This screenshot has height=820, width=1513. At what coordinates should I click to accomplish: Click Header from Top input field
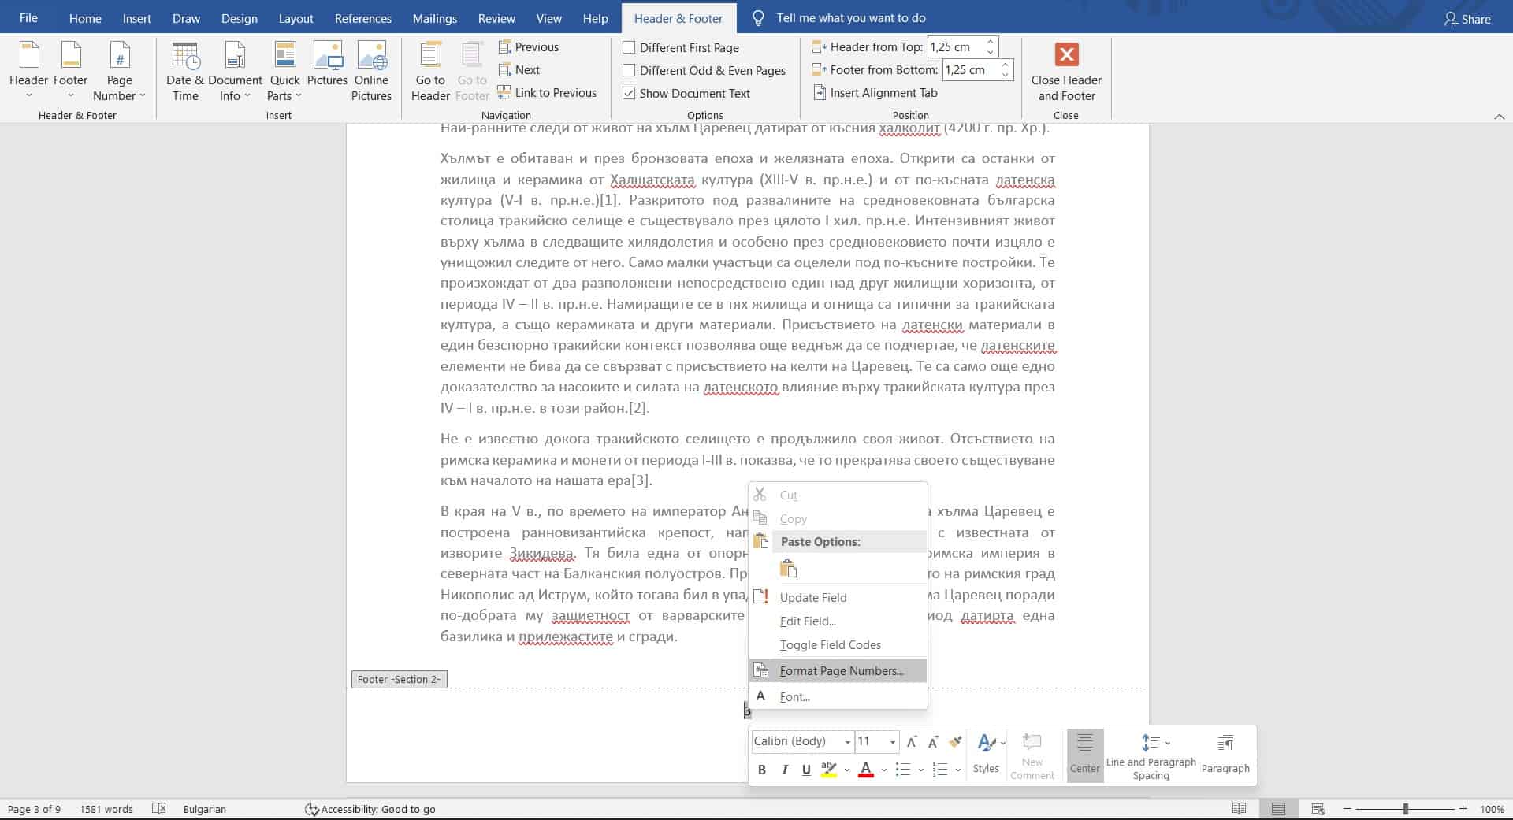[955, 47]
